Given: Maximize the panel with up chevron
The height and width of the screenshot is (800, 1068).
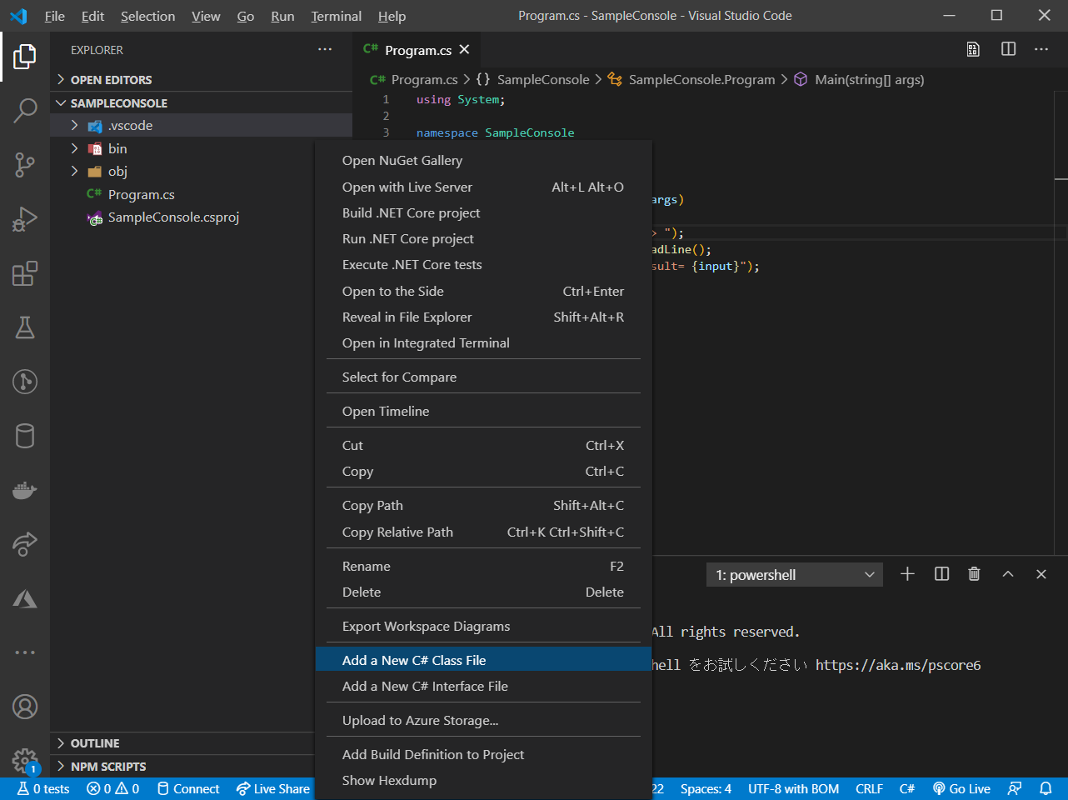Looking at the screenshot, I should coord(1008,574).
